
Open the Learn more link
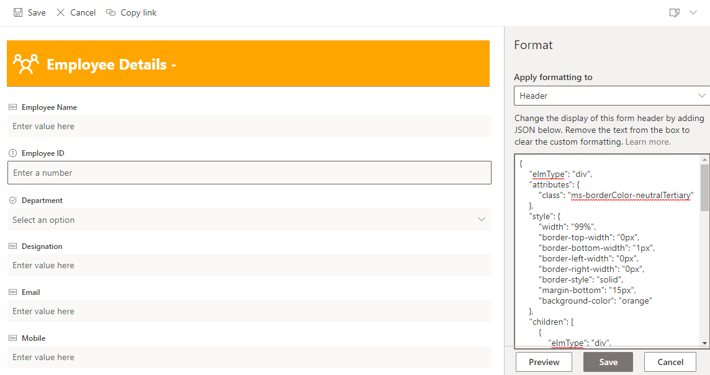pyautogui.click(x=647, y=141)
